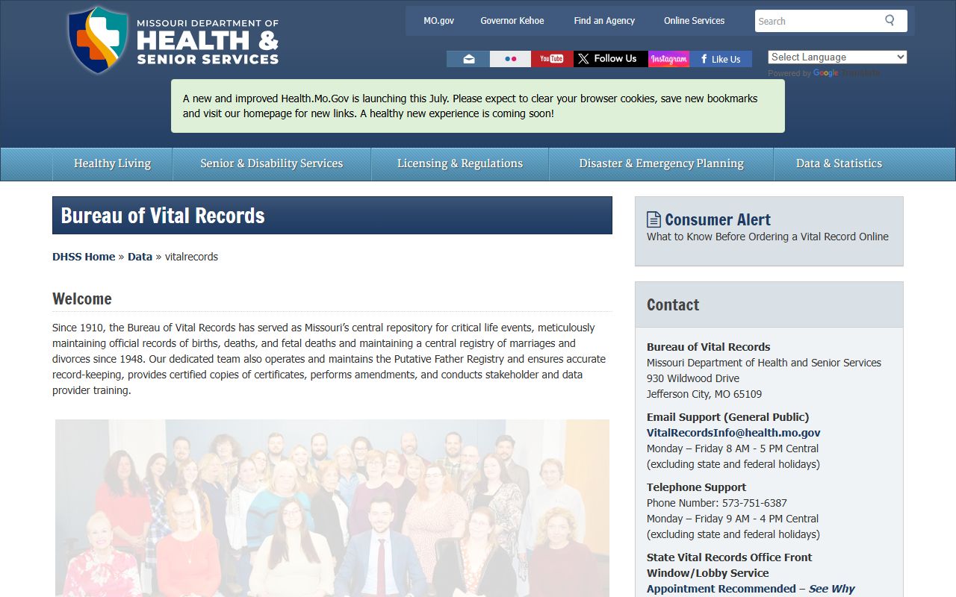Click the Bureau of Vital Records heading
Screen dimensions: 956x597
coord(163,216)
